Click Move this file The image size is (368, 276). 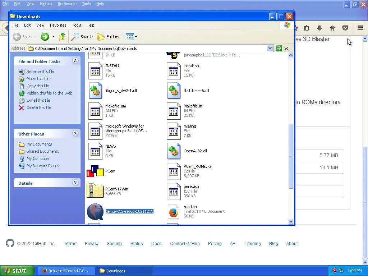pos(38,79)
